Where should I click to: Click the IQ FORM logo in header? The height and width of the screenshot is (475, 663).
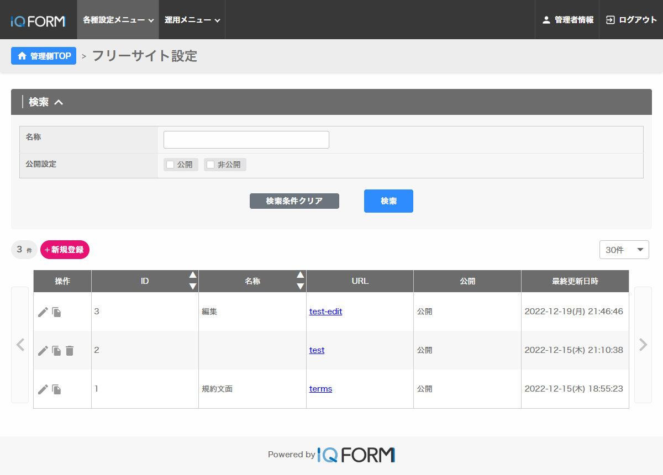pos(38,21)
